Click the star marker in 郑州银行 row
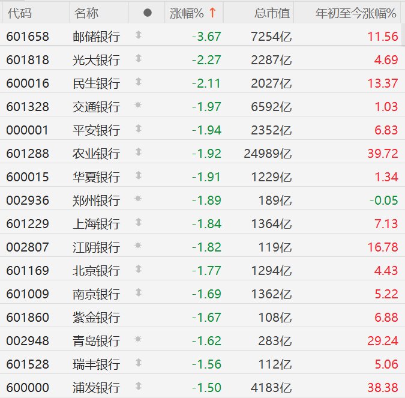 [x=138, y=199]
